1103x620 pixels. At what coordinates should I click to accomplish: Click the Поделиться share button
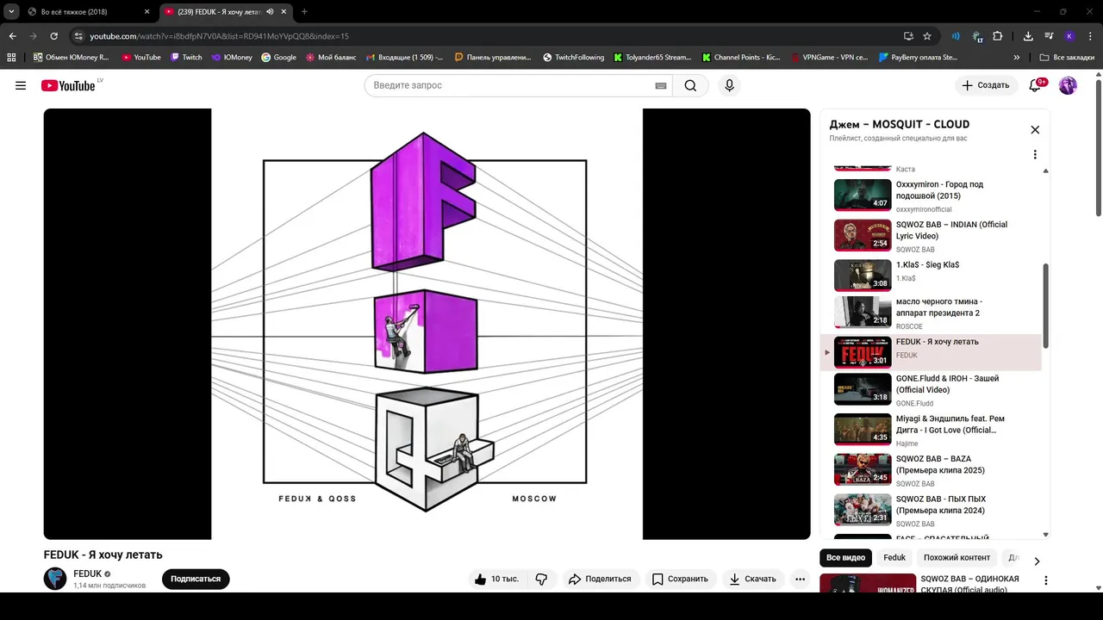[x=600, y=579]
